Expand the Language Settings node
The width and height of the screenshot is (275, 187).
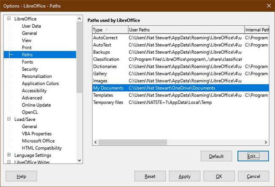tap(9, 155)
